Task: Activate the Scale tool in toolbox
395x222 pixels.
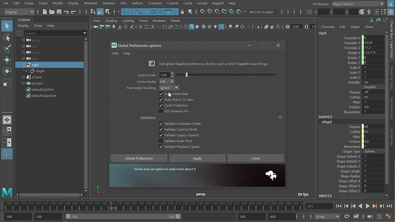Action: [x=7, y=82]
